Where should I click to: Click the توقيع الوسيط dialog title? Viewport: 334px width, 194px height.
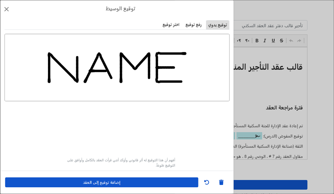(x=121, y=8)
